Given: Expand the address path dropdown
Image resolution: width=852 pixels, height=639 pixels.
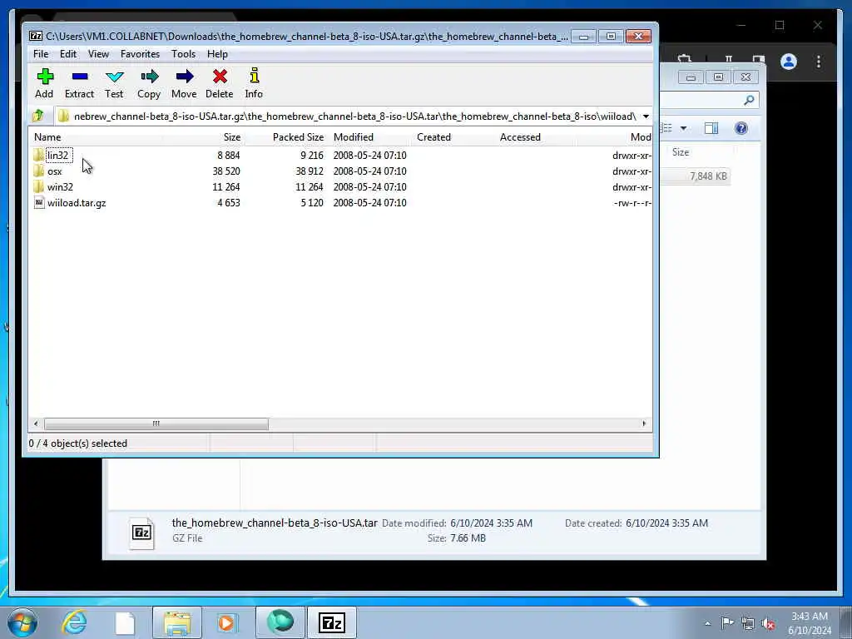Looking at the screenshot, I should pos(646,116).
